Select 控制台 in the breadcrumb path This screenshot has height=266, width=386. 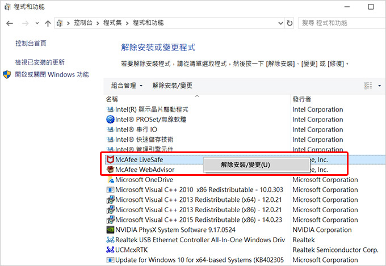click(83, 23)
